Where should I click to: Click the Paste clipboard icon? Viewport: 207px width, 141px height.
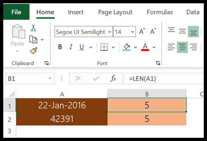click(18, 31)
